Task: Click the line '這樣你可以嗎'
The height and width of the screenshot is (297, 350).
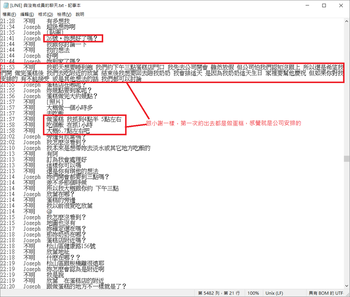Action: click(x=64, y=166)
